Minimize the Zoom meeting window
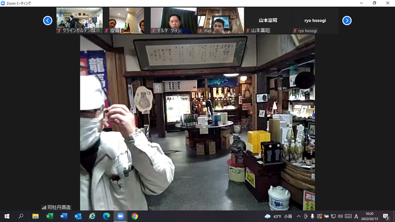The height and width of the screenshot is (222, 395). pyautogui.click(x=362, y=3)
